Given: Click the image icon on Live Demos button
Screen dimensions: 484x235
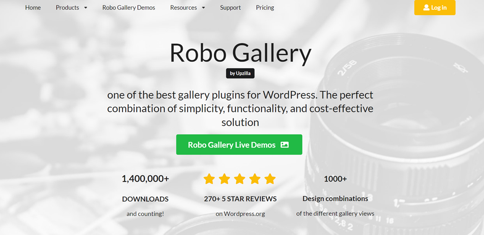Looking at the screenshot, I should click(285, 145).
